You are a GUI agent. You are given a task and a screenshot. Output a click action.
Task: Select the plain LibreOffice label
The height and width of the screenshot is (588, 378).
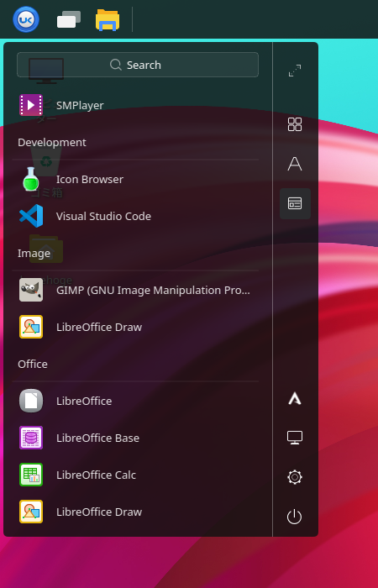click(x=84, y=401)
